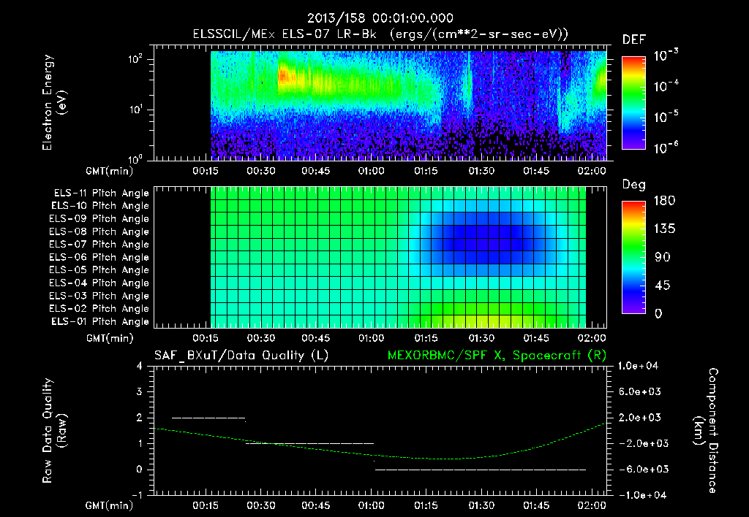749x517 pixels.
Task: Click the Deg pitch angle color bar
Action: coord(633,257)
